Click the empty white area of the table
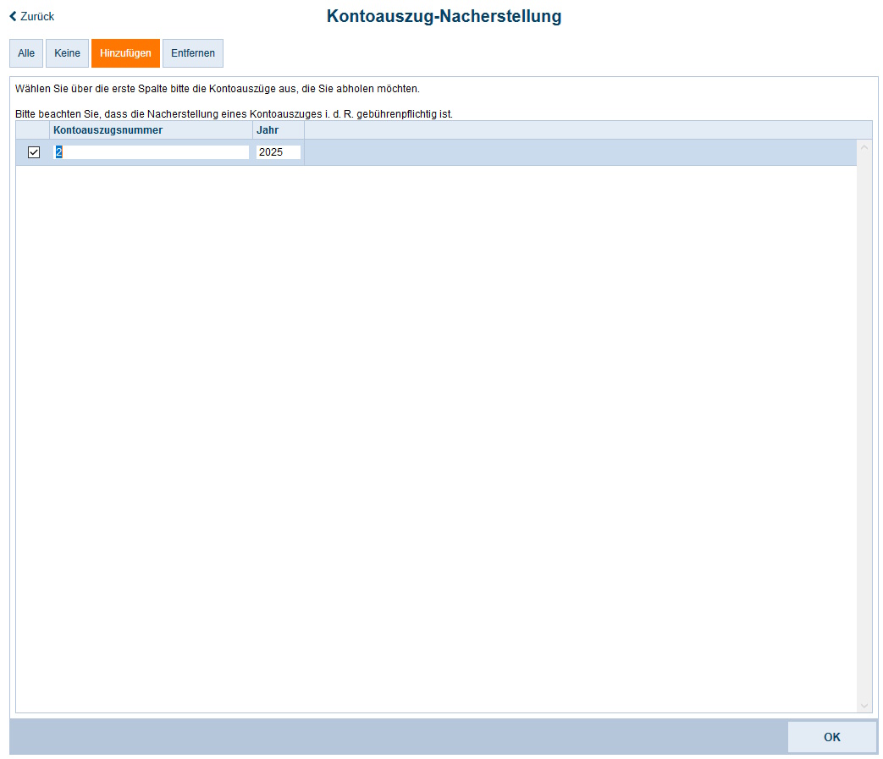 (436, 423)
